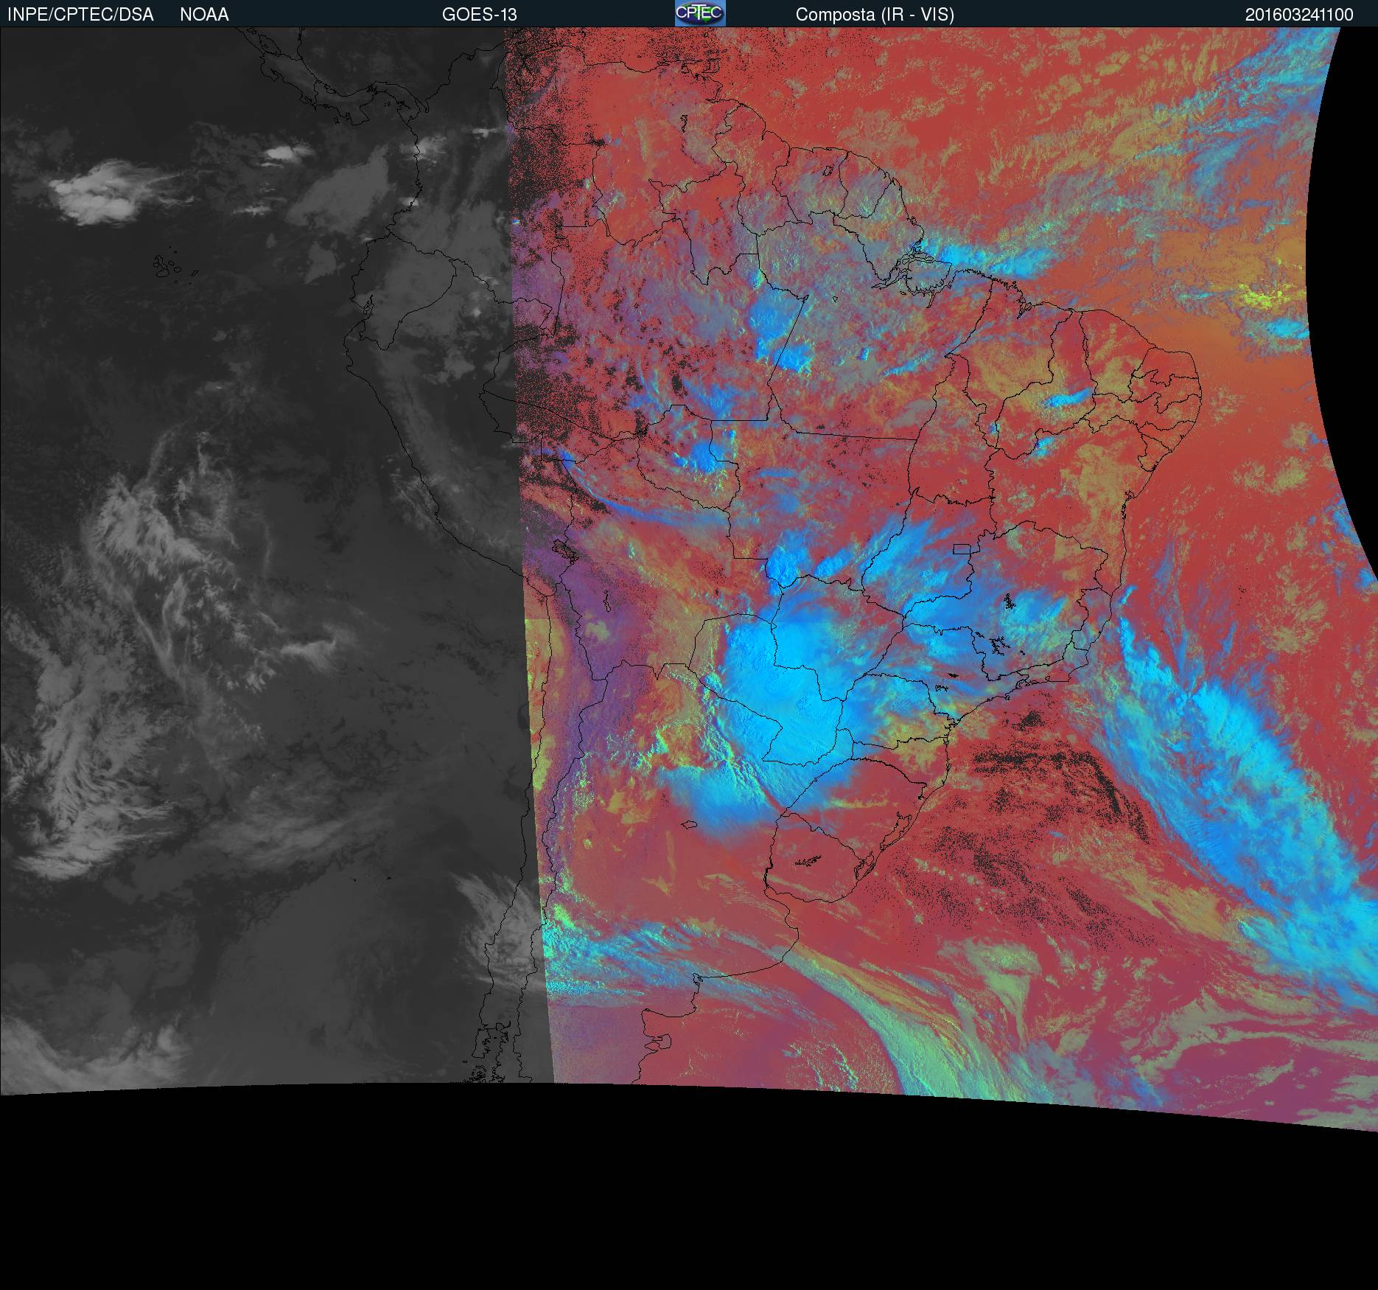Image resolution: width=1378 pixels, height=1290 pixels.
Task: Click the NOAA label in header
Action: pyautogui.click(x=204, y=15)
